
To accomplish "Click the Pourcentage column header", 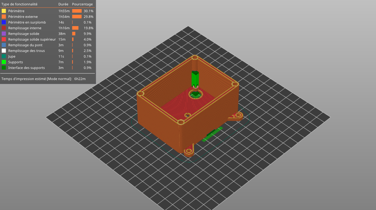I will pyautogui.click(x=82, y=4).
